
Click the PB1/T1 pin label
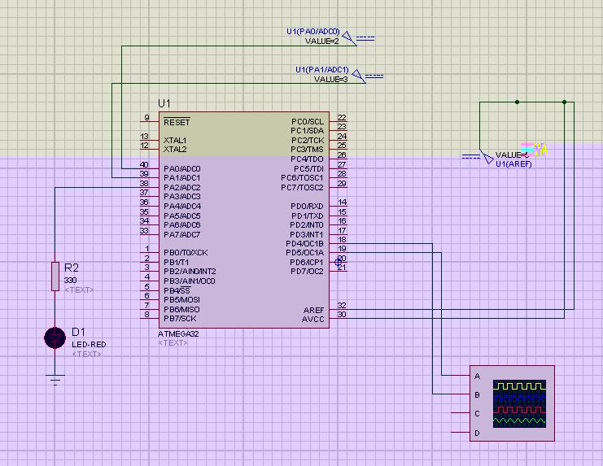(x=176, y=262)
